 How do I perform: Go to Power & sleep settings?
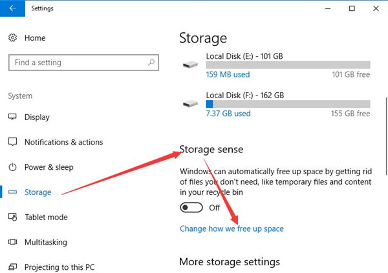click(x=48, y=167)
